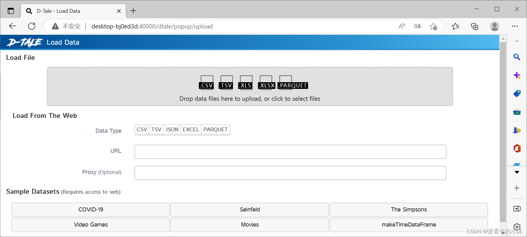Click the D-Tale logo in header
Image resolution: width=527 pixels, height=237 pixels.
tap(25, 42)
